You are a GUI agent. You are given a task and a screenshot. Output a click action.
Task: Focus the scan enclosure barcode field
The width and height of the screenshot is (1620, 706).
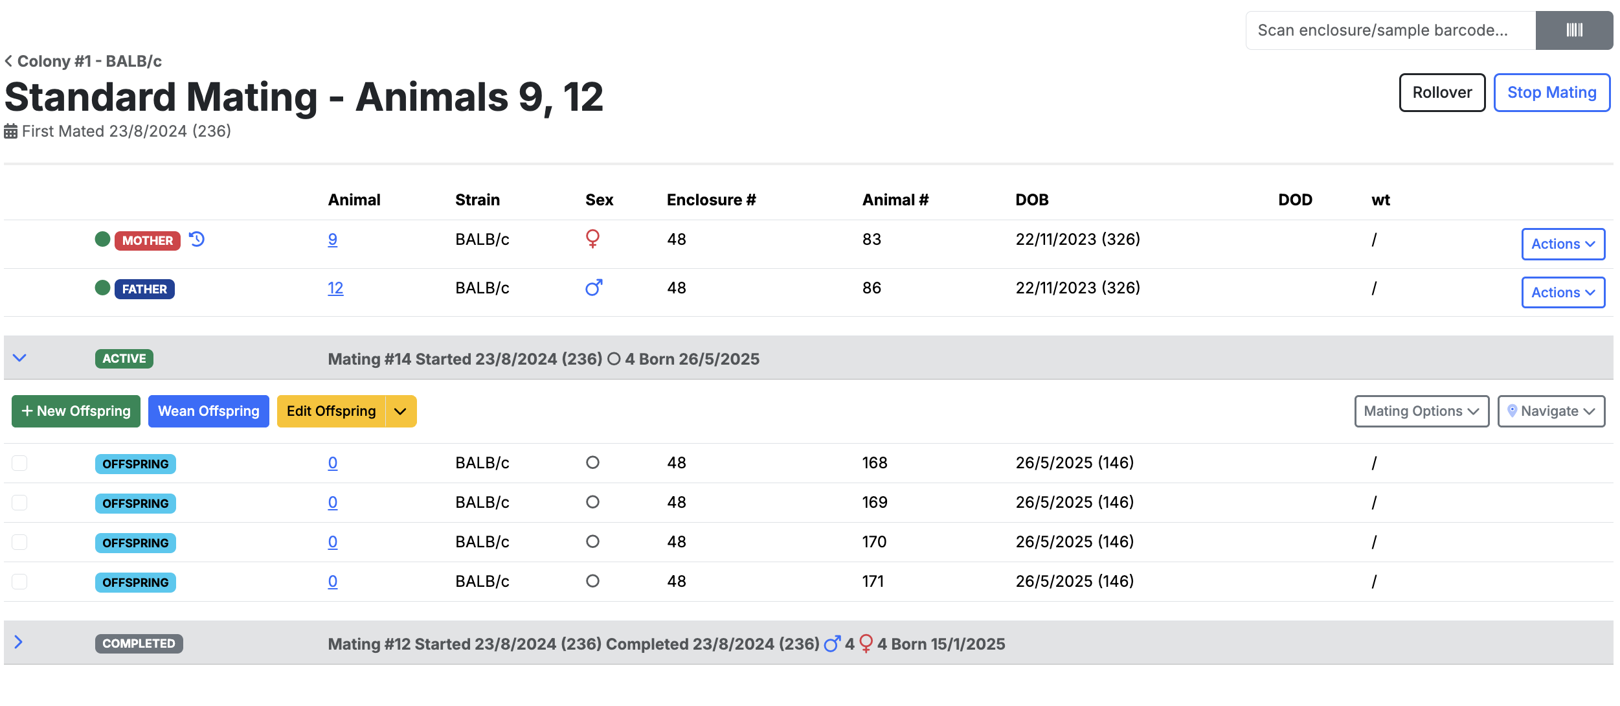point(1390,30)
